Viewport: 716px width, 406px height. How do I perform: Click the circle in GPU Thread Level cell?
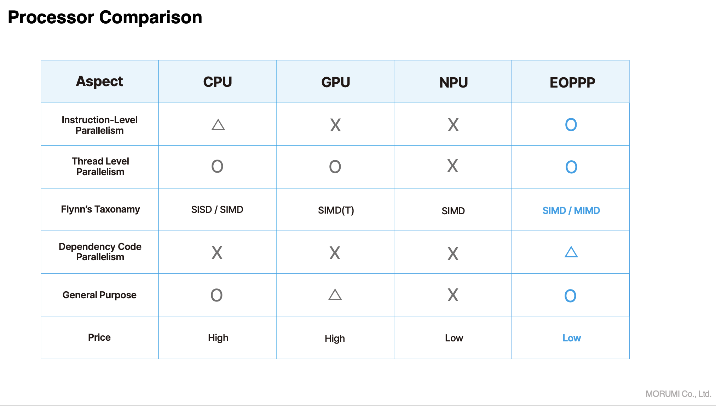coord(335,167)
